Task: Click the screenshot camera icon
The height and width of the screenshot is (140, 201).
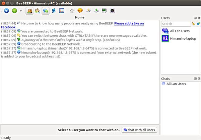Action: 112,11
